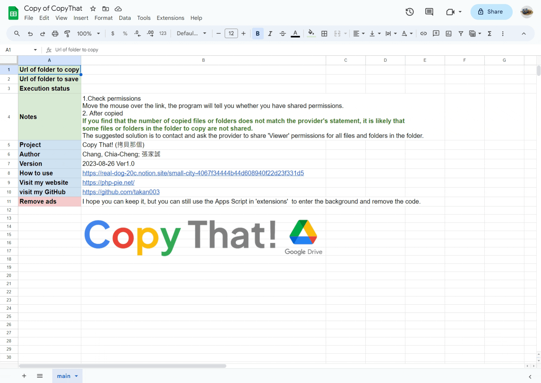Open the GitHub takan003 link
The width and height of the screenshot is (541, 383).
pos(121,192)
